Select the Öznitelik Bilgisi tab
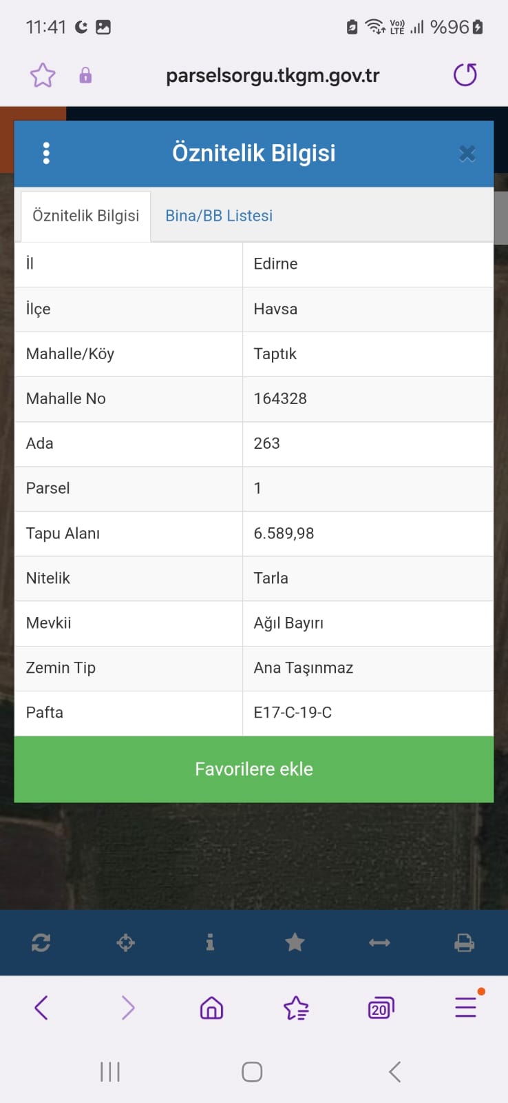508x1103 pixels. tap(86, 216)
